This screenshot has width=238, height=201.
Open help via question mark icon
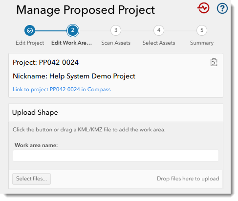pyautogui.click(x=222, y=8)
